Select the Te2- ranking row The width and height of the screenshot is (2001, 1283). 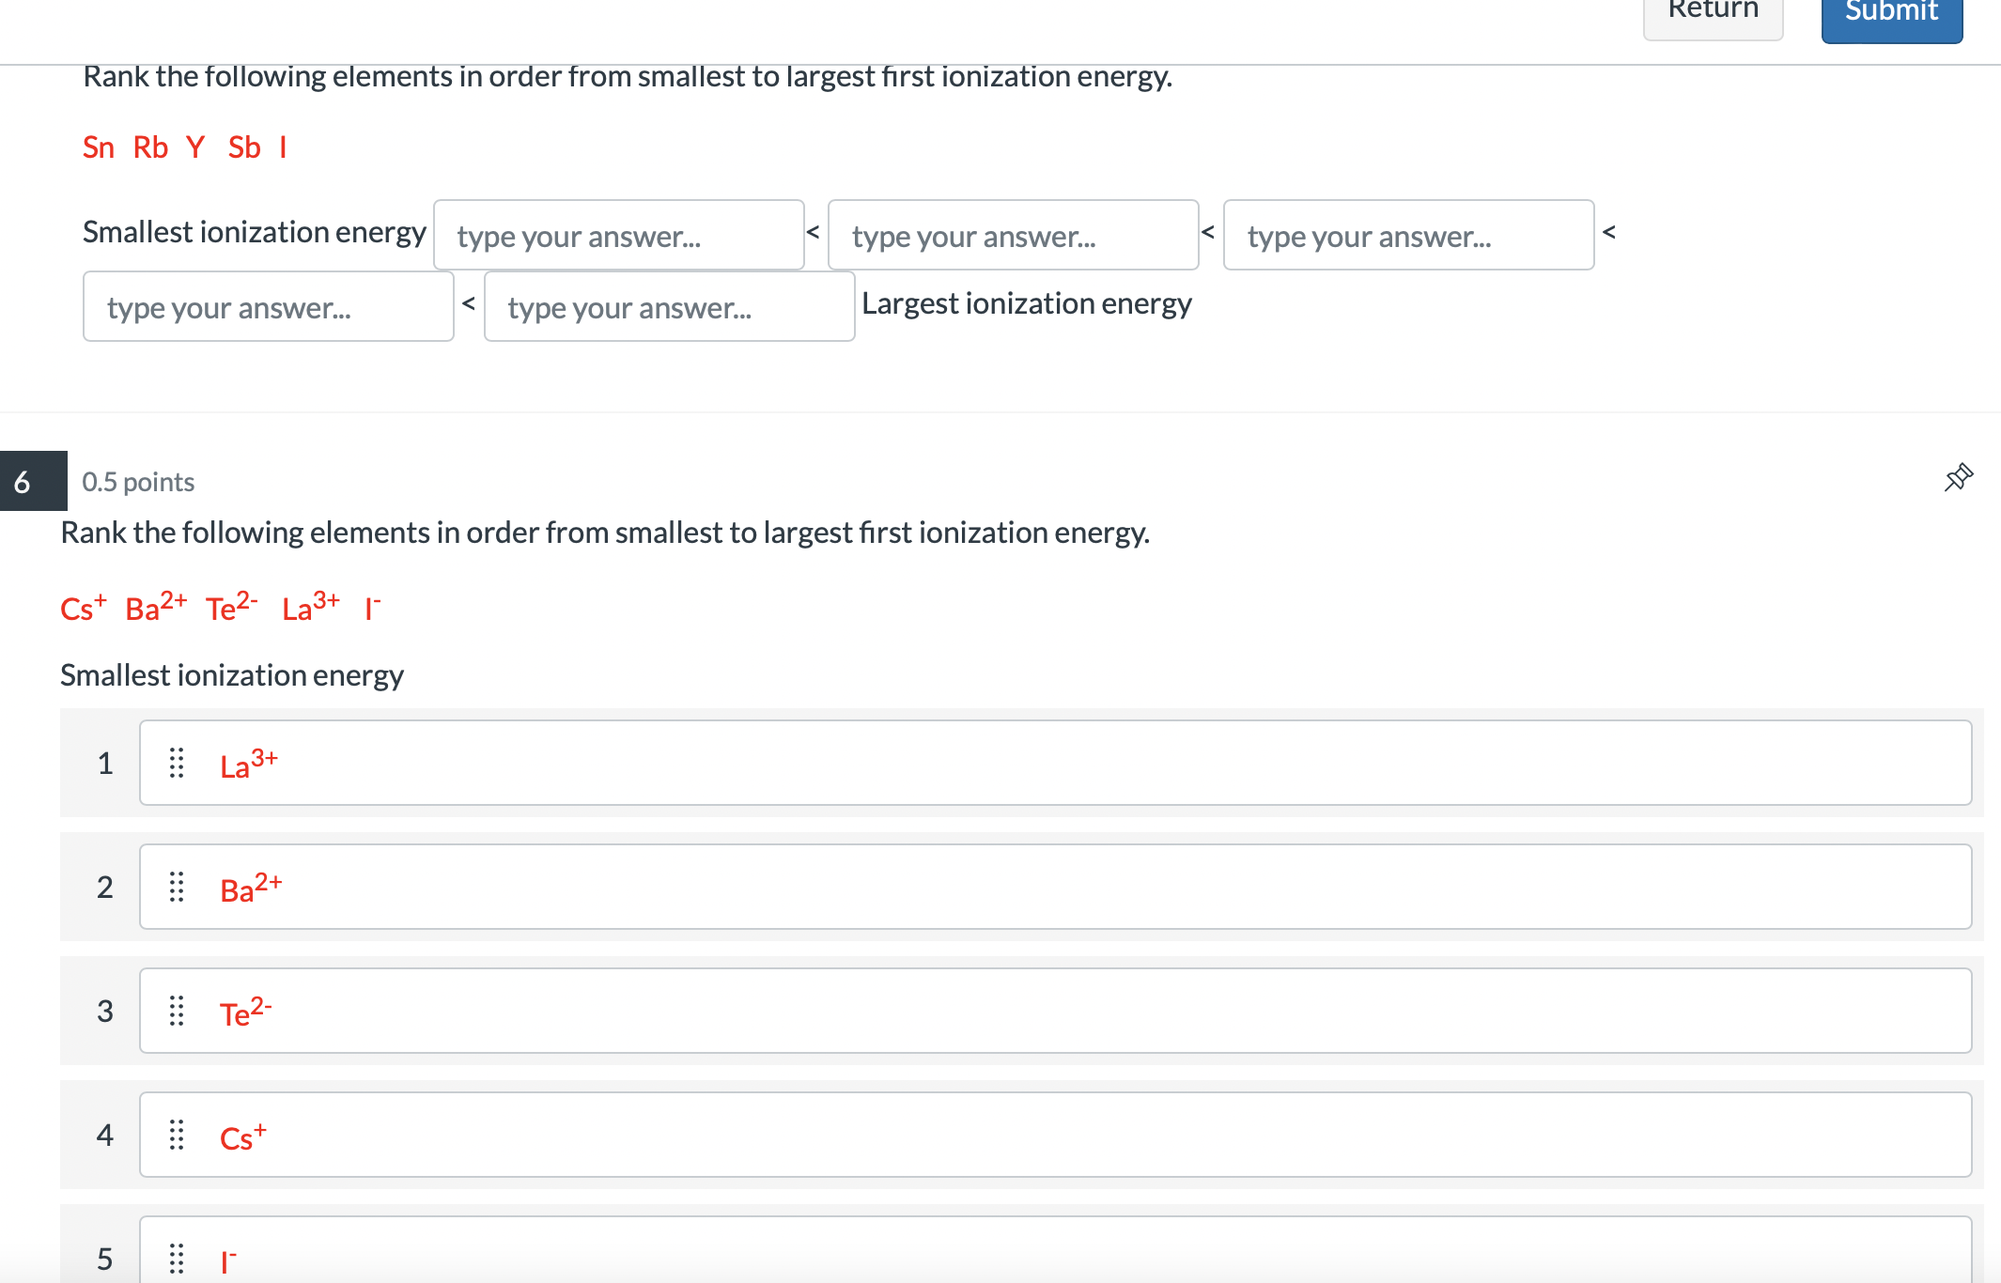1054,1011
